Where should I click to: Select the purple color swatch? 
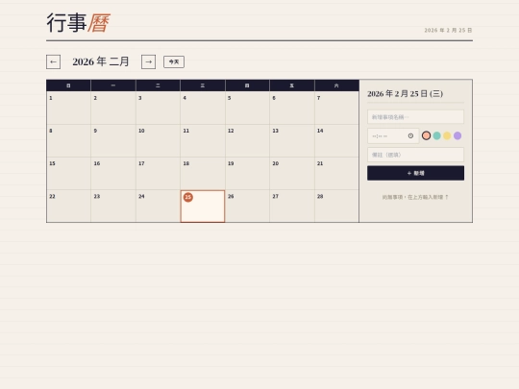point(457,135)
